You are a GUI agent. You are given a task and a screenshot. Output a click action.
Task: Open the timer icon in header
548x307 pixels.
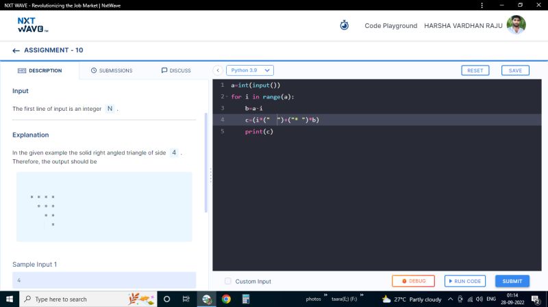345,25
